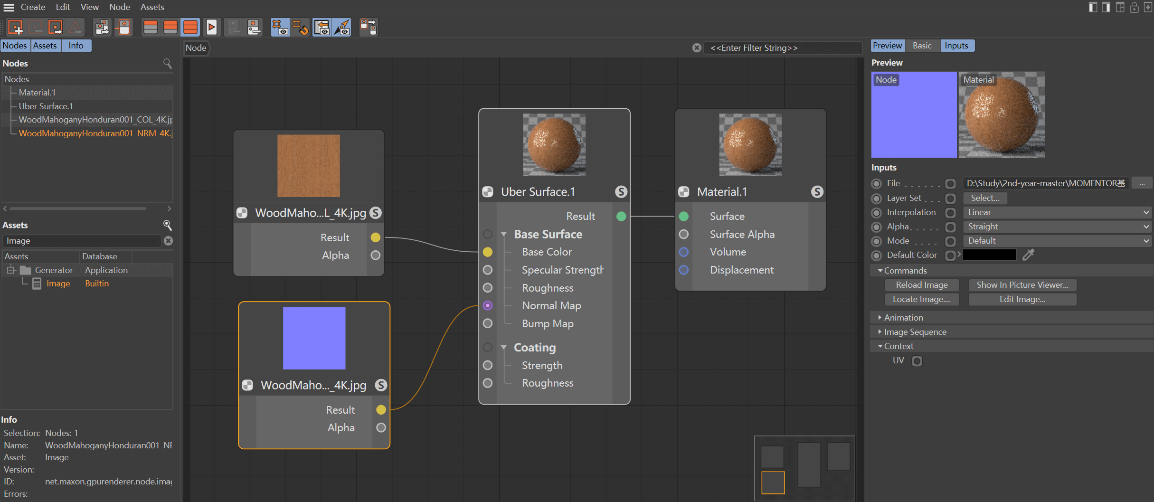The image size is (1154, 502).
Task: Toggle the snap-to-grid magnet icon
Action: click(x=301, y=27)
